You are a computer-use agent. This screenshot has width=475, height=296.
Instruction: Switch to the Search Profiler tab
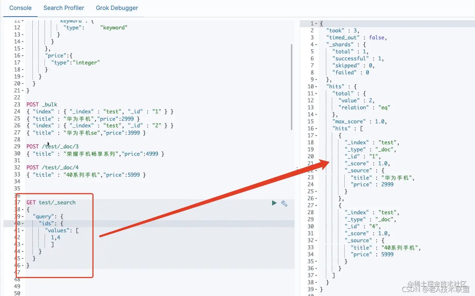pyautogui.click(x=64, y=8)
